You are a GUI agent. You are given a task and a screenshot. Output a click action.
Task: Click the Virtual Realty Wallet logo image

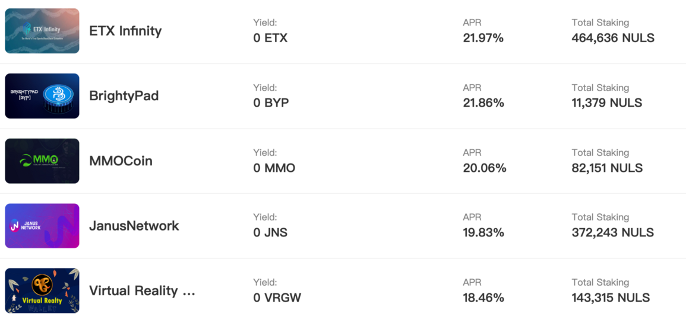42,291
